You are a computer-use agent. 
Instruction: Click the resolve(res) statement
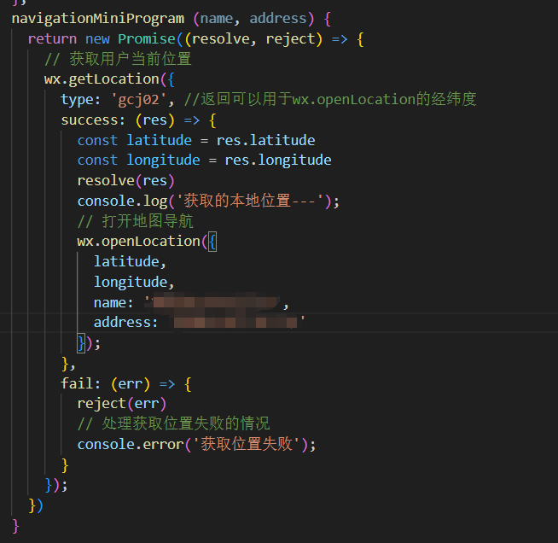[125, 181]
